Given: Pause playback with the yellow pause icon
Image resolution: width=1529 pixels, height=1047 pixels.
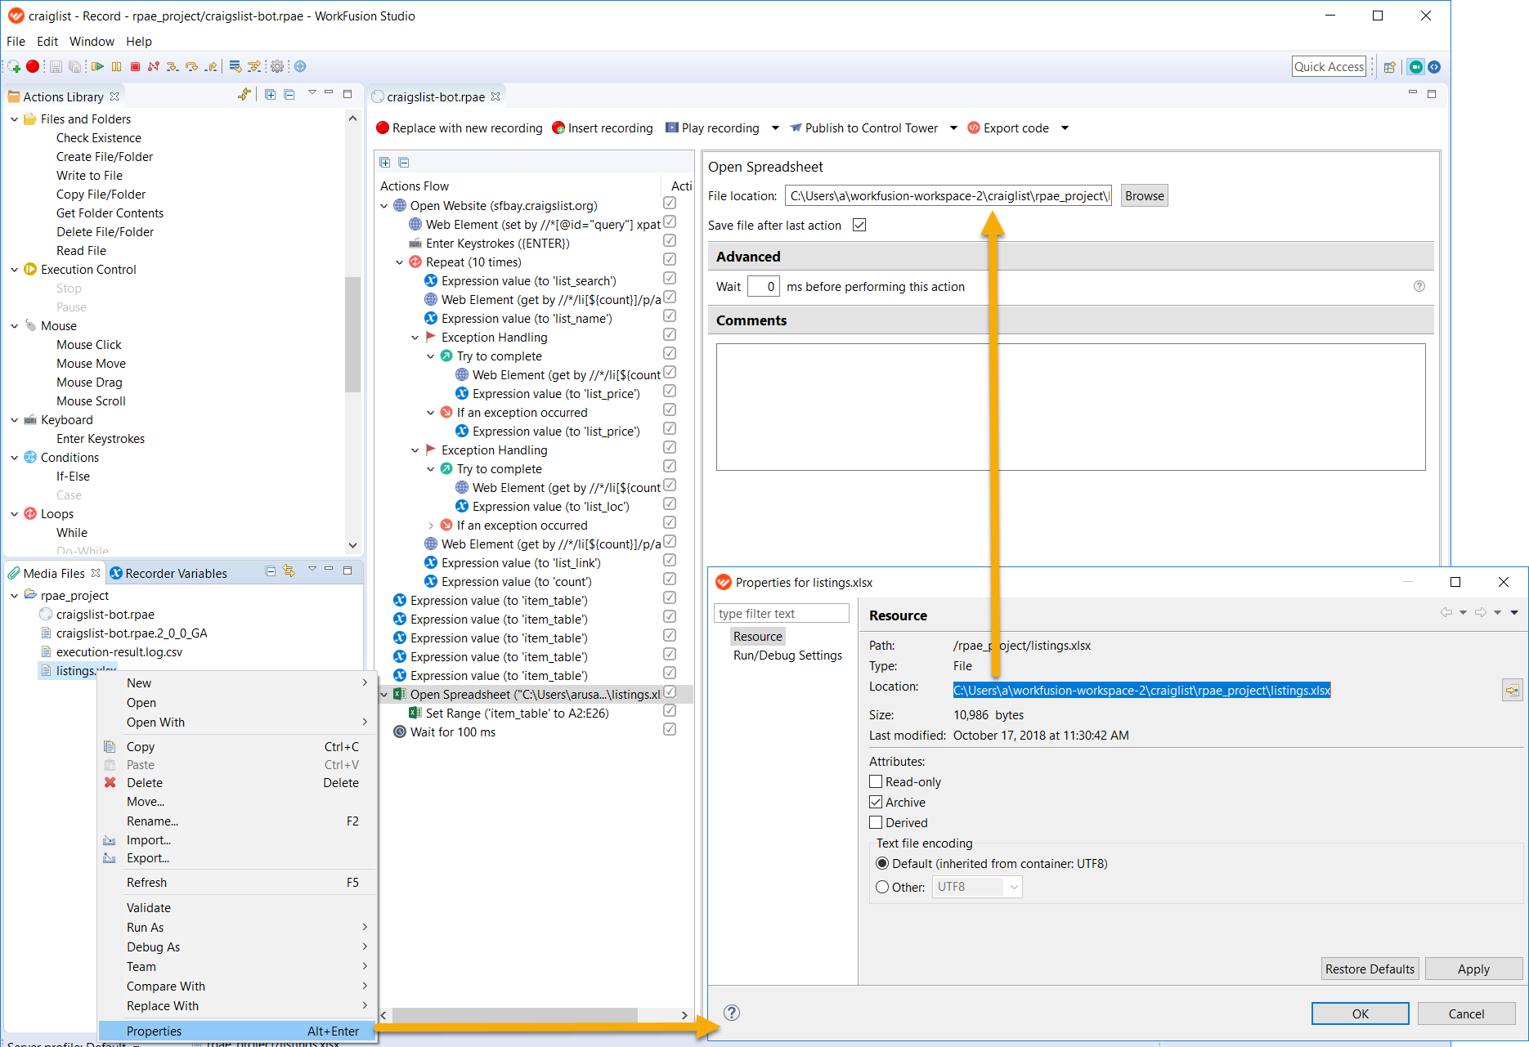Looking at the screenshot, I should click(x=116, y=67).
